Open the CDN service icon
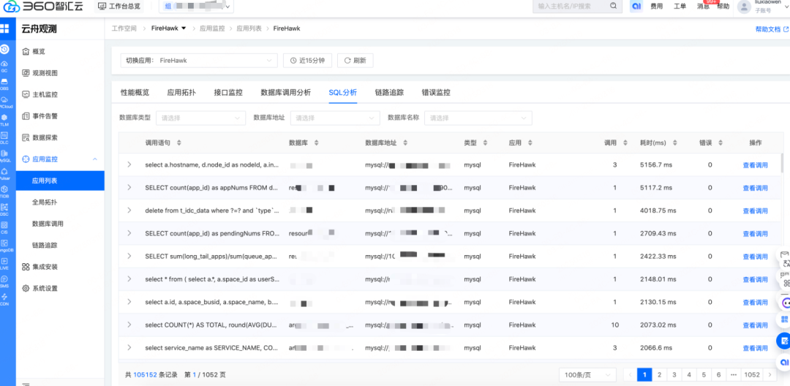 pos(4,300)
